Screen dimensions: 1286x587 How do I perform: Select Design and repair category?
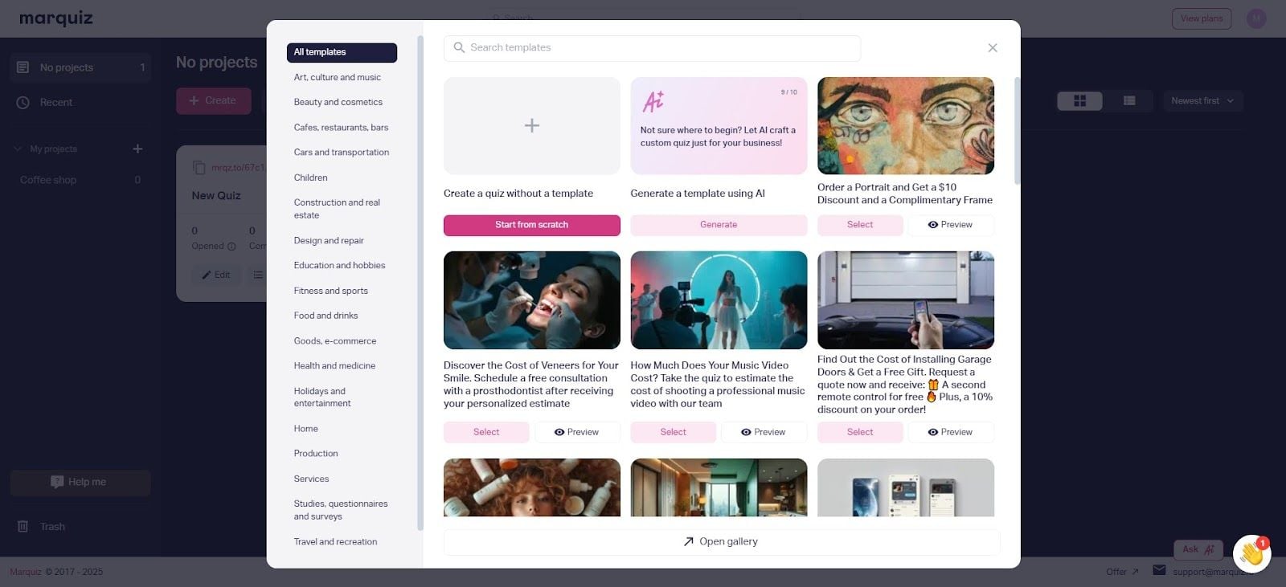point(329,240)
